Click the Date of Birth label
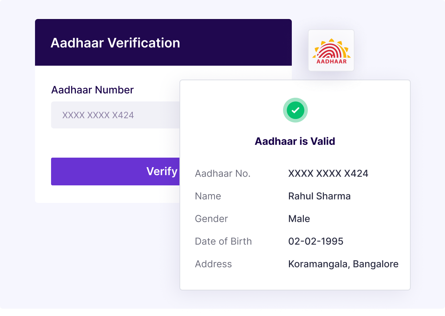Screen dimensions: 445x316 pyautogui.click(x=223, y=241)
